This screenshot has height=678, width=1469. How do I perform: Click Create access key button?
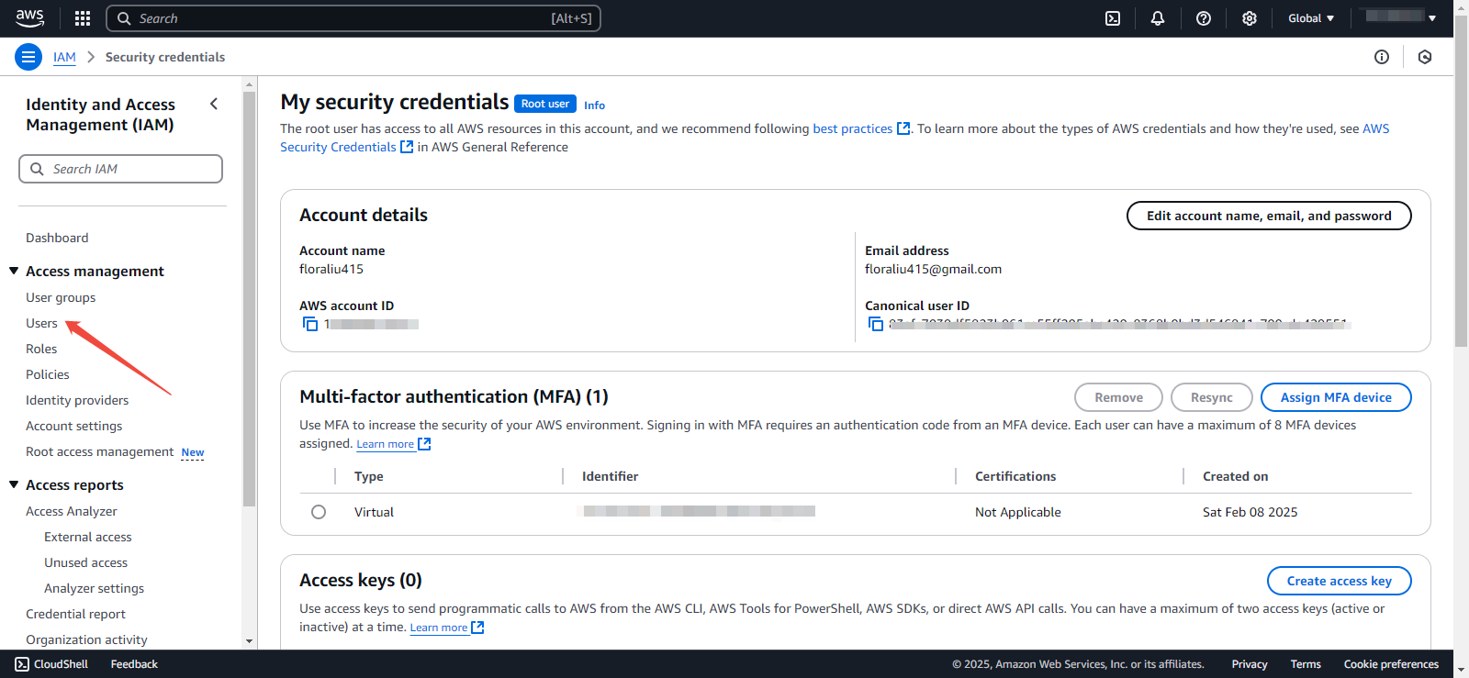1339,581
